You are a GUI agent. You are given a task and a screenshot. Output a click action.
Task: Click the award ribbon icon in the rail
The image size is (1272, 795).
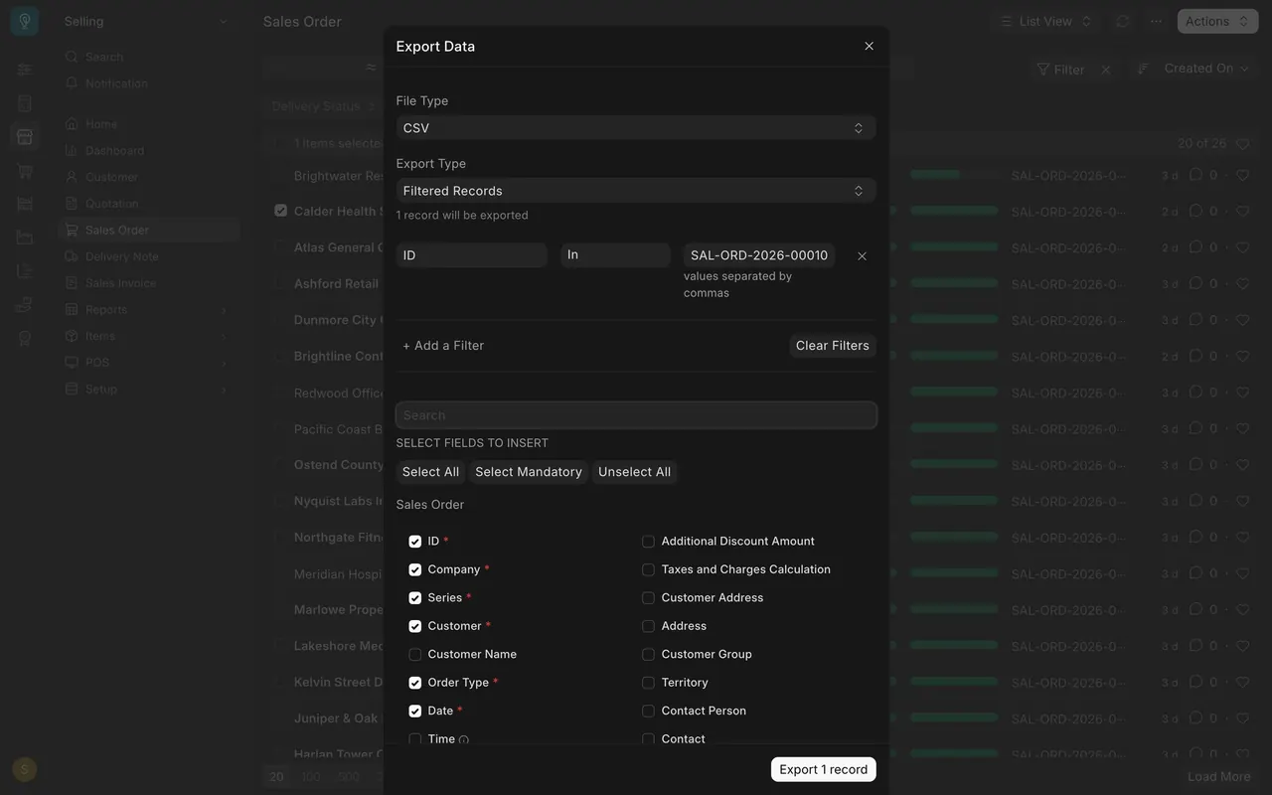[x=25, y=338]
